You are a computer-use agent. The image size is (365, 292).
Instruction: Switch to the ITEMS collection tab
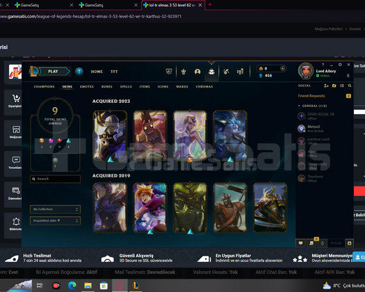[145, 87]
